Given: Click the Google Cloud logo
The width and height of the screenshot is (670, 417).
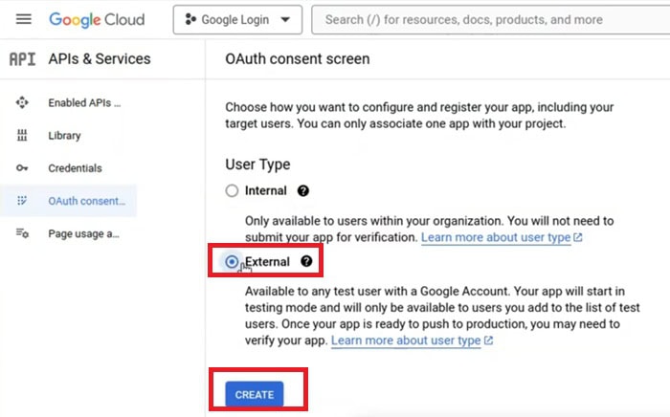Looking at the screenshot, I should tap(97, 20).
